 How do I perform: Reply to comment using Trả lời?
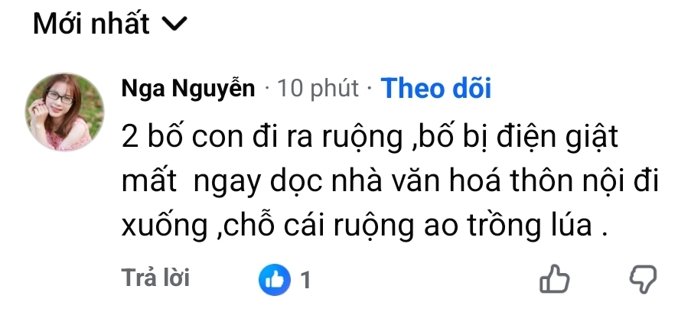click(155, 278)
